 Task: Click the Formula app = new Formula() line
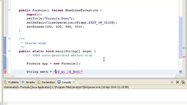(53, 64)
